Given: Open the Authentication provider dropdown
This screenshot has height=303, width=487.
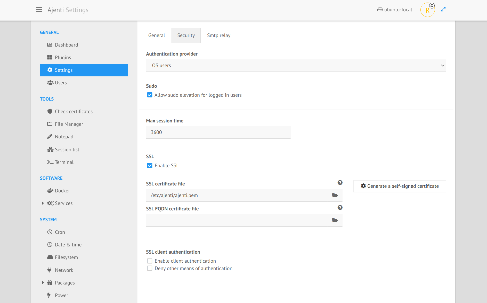Looking at the screenshot, I should pos(296,66).
